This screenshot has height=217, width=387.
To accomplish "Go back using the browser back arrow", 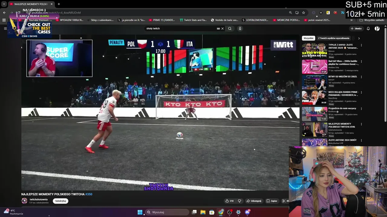I will [x=4, y=13].
